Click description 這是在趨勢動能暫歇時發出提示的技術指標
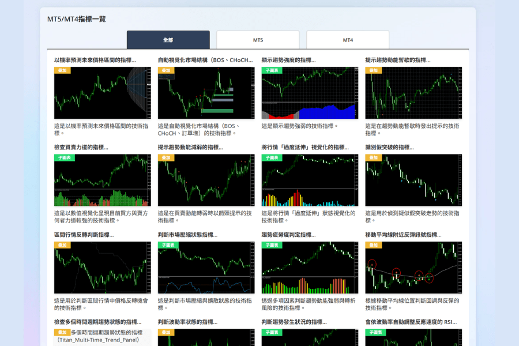The image size is (519, 346). coord(412,129)
